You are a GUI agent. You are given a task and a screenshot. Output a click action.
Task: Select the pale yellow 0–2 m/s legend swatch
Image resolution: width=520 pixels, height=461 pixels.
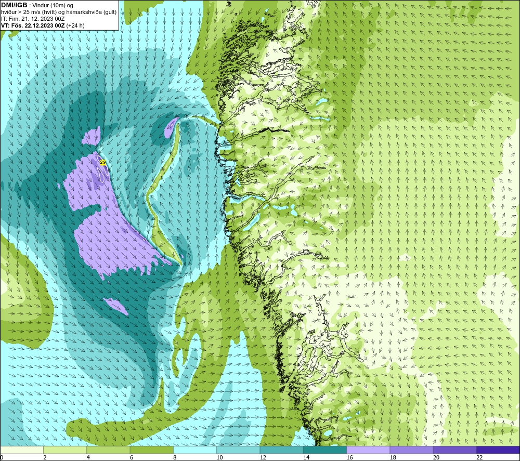(x=22, y=450)
